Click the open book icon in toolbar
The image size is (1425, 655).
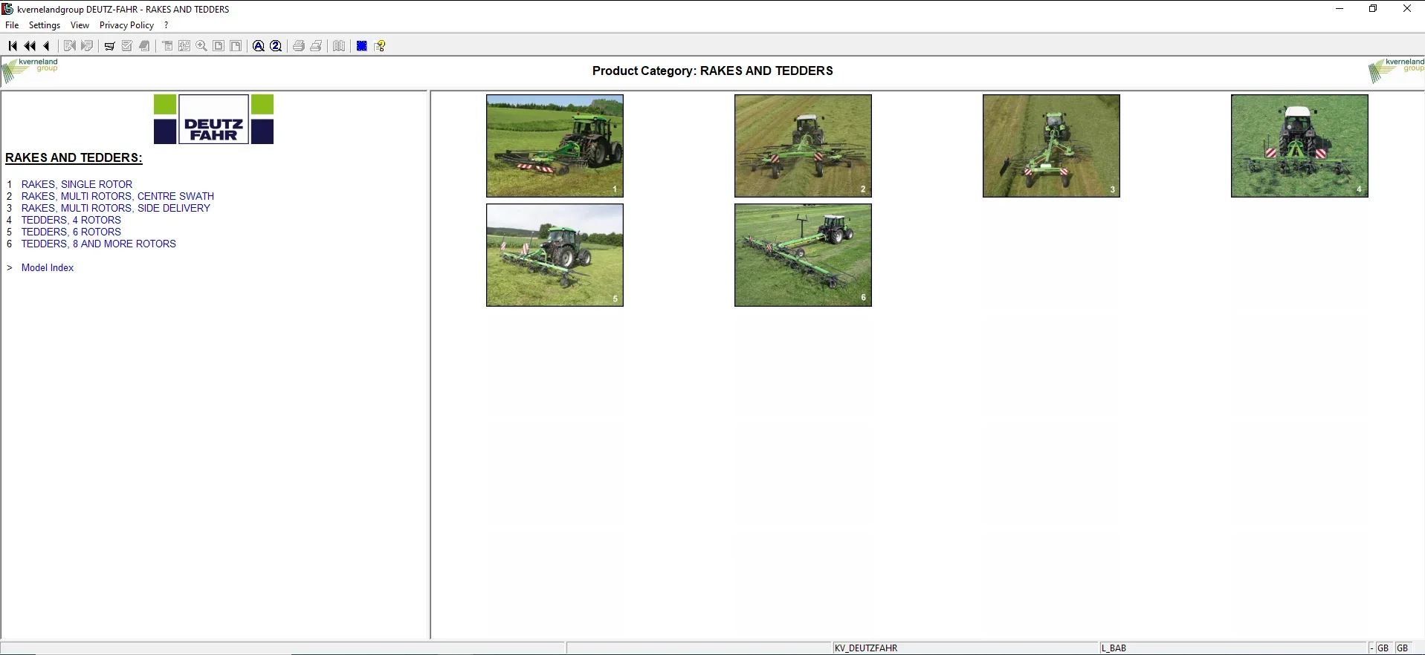coord(339,46)
